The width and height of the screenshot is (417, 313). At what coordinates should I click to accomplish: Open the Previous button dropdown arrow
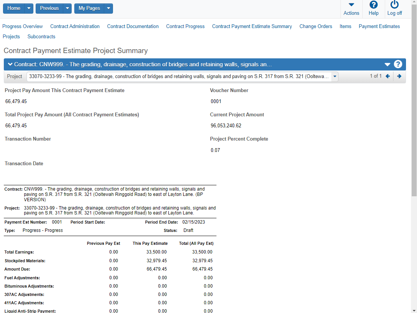coord(67,8)
